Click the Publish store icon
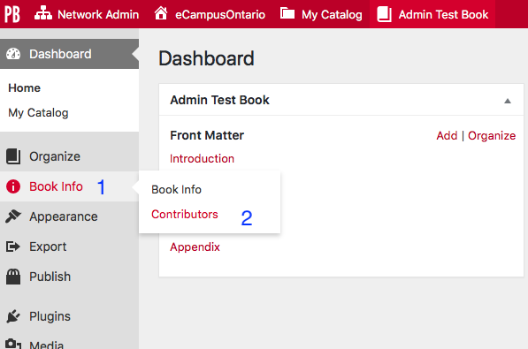The width and height of the screenshot is (528, 349). 13,277
